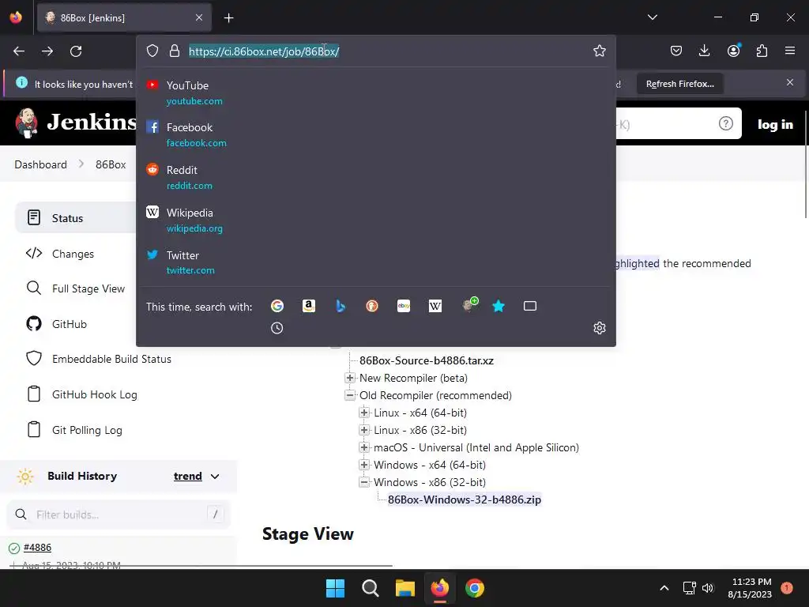Viewport: 809px width, 607px height.
Task: Search this time with Amazon
Action: (x=309, y=306)
